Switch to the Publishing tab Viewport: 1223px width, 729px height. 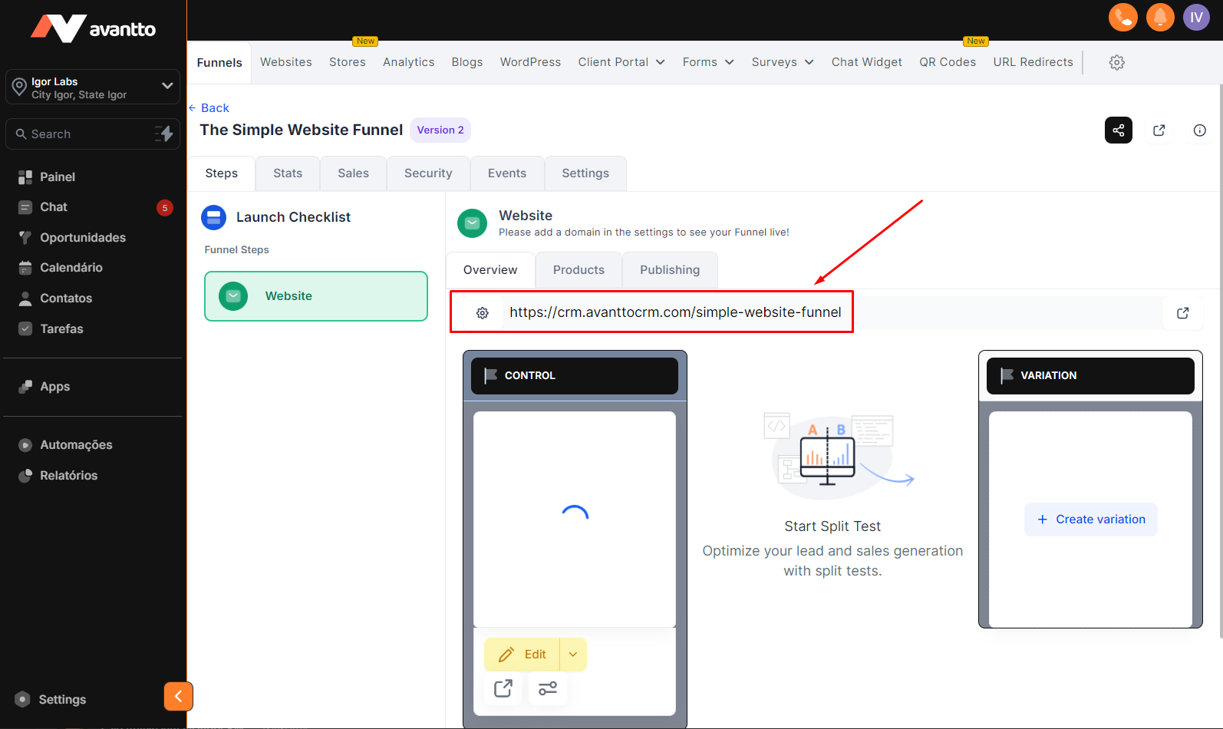pyautogui.click(x=669, y=270)
